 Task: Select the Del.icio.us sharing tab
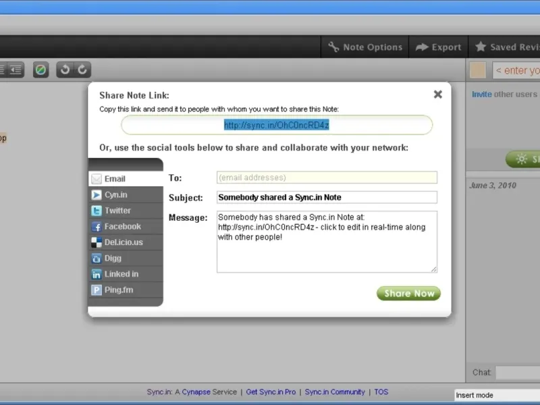(x=126, y=242)
